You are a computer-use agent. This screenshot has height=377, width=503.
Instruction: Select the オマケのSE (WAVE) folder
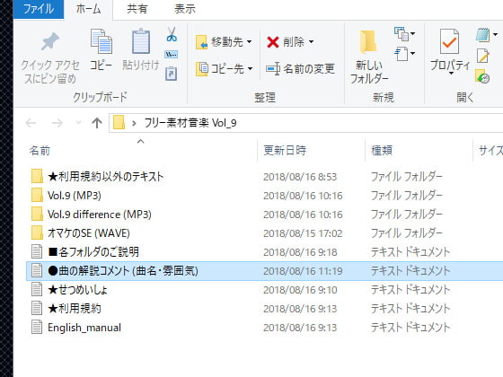[x=89, y=233]
